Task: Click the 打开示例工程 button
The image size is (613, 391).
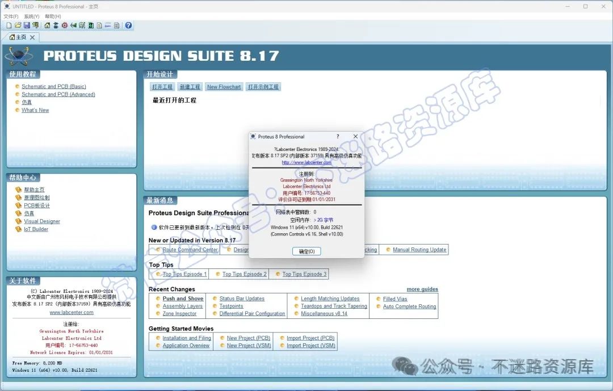Action: click(x=263, y=87)
